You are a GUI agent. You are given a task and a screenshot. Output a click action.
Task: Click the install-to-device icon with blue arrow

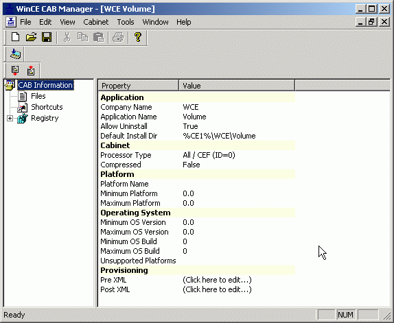coord(15,53)
